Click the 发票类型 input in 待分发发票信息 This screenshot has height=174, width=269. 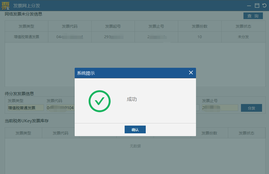26,108
